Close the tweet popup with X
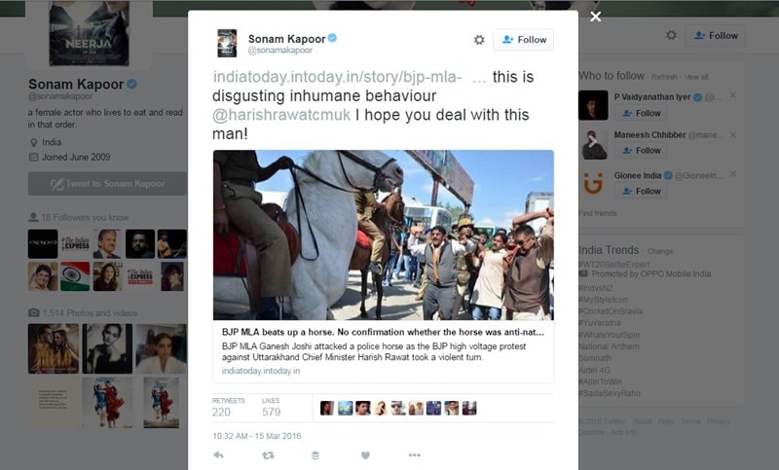 click(596, 17)
